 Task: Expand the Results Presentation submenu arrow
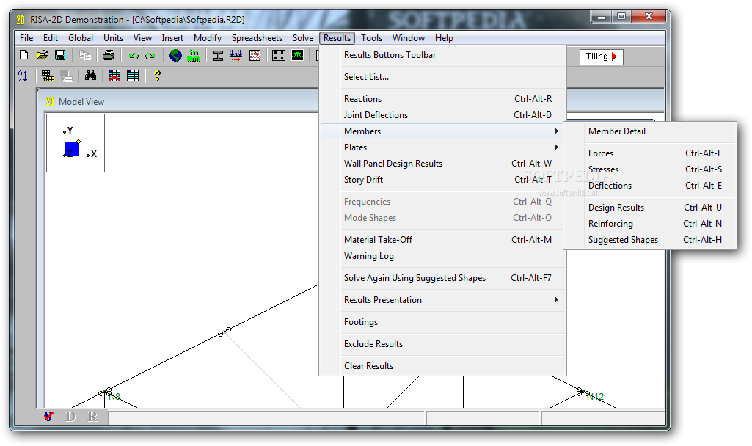click(x=556, y=300)
